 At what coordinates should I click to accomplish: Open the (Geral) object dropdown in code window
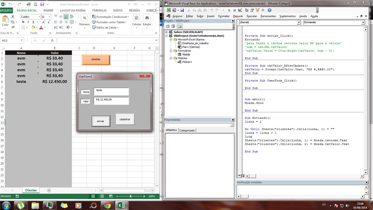(299, 22)
